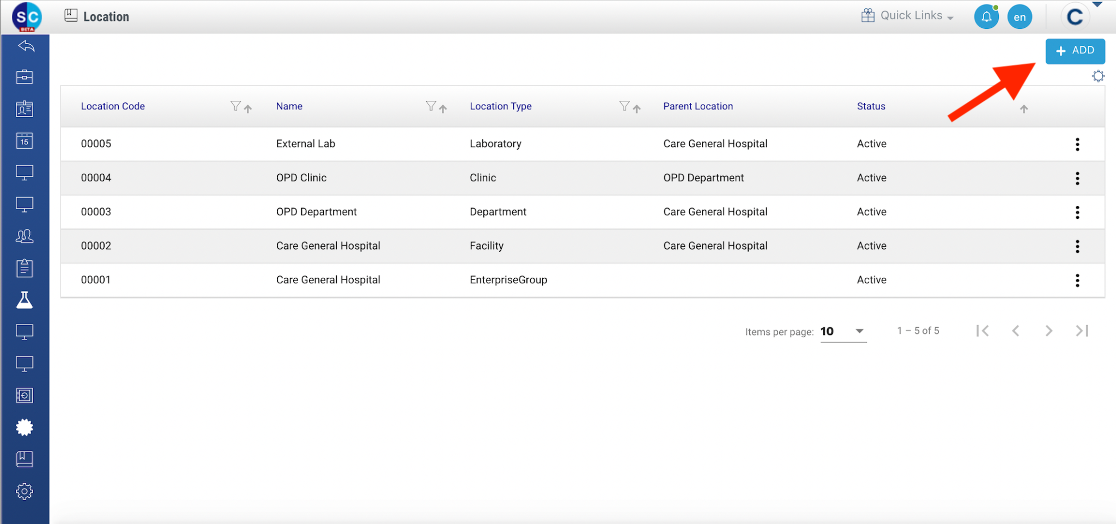Open the calendar icon in sidebar
This screenshot has height=524, width=1116.
point(25,141)
